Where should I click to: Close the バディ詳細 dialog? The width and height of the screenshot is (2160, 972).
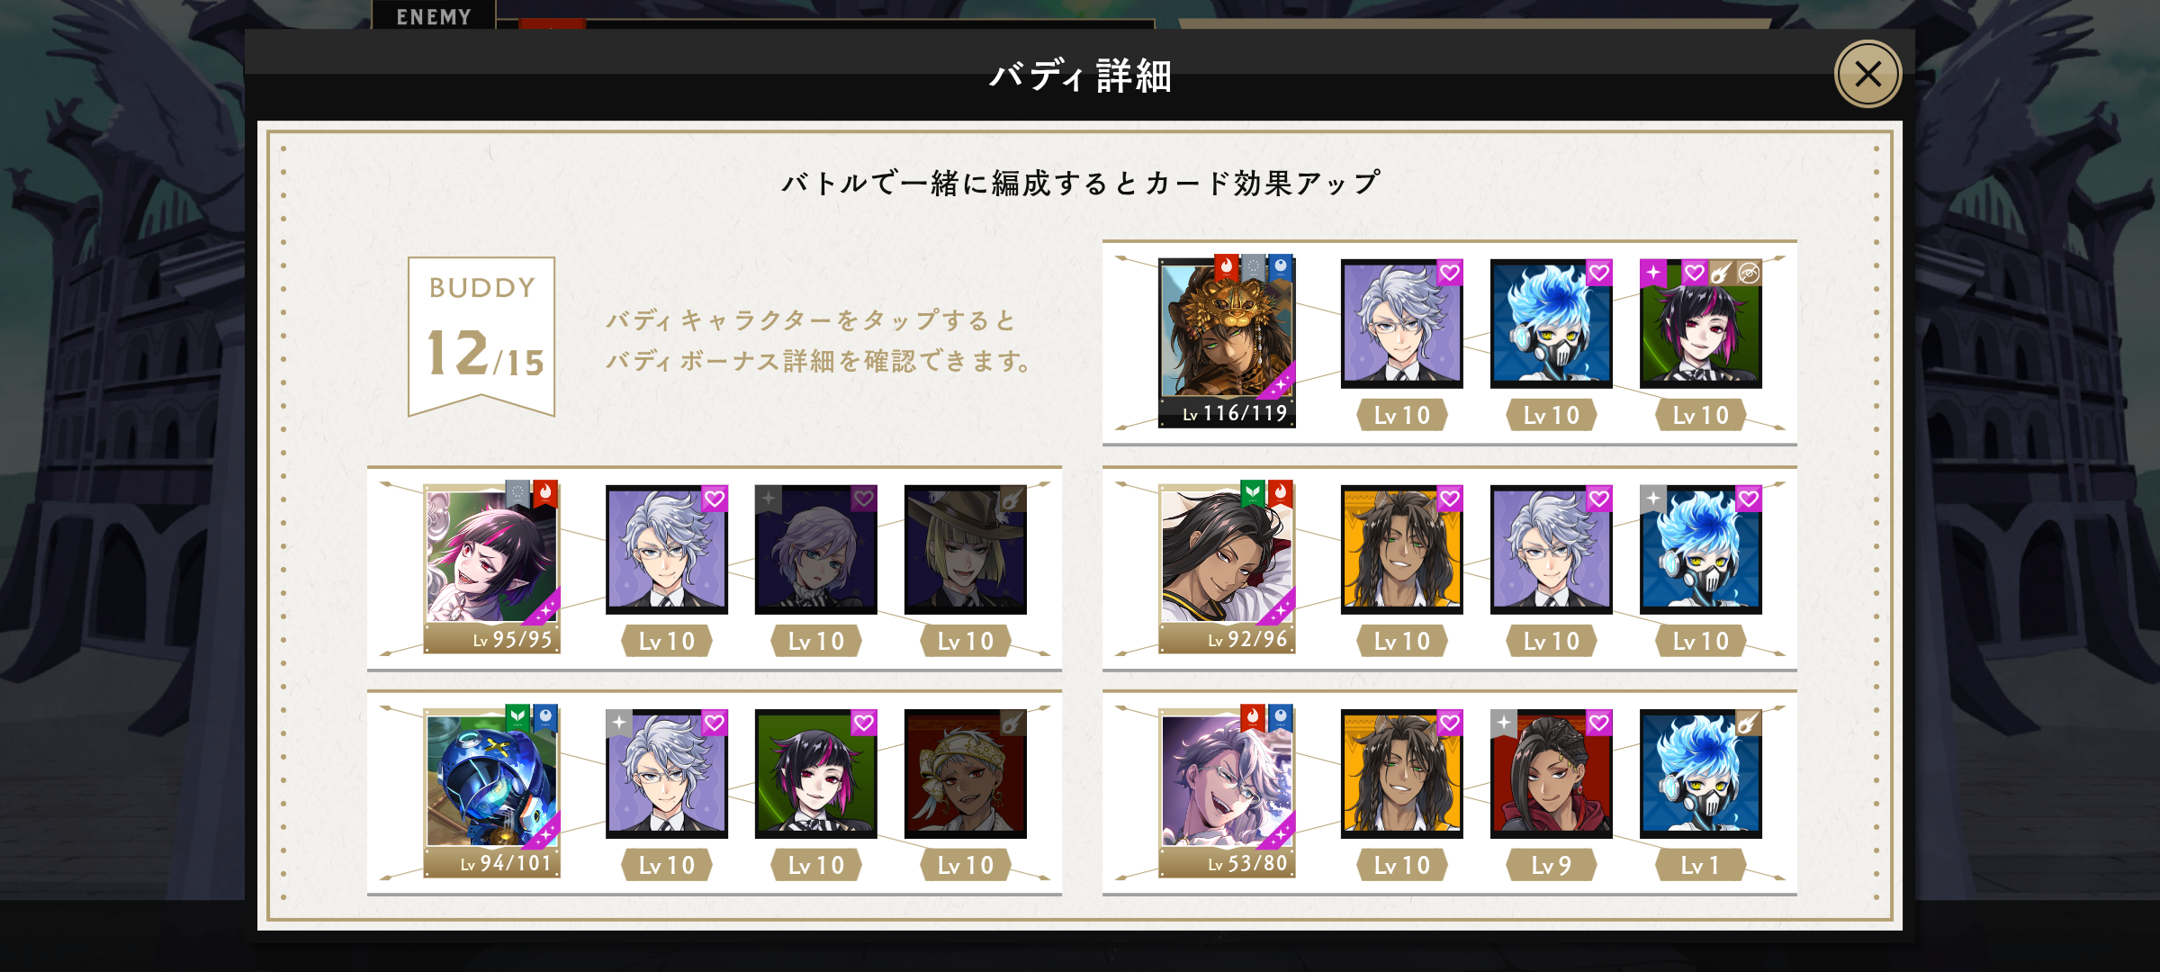tap(1867, 74)
